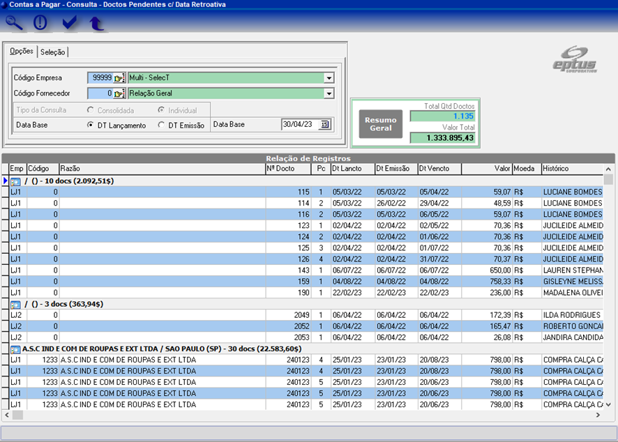Click the horizontal scrollbar under the grid
This screenshot has width=618, height=442.
tap(300, 416)
